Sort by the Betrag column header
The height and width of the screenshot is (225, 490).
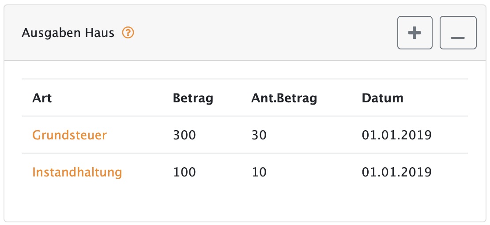193,98
